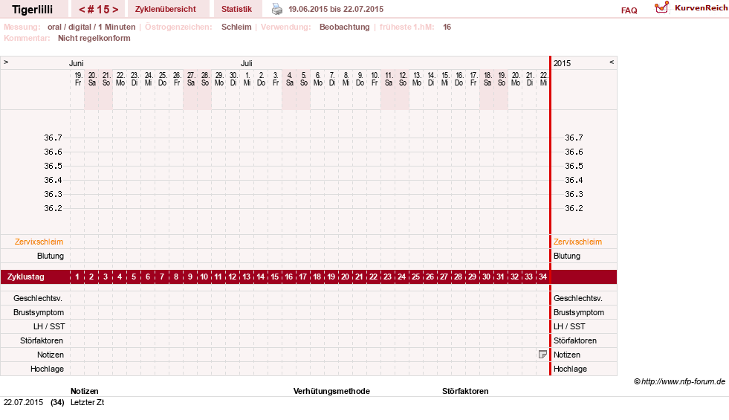The height and width of the screenshot is (420, 729).
Task: Click the right-side calendar collapse arrow
Action: (612, 62)
